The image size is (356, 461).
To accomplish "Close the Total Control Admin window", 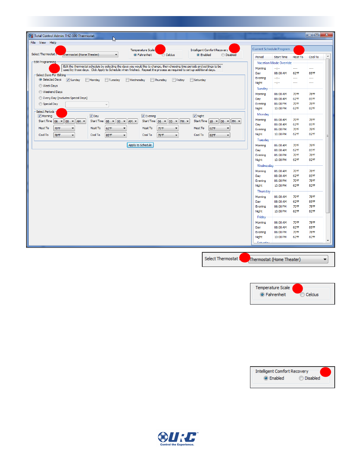I will tap(326, 35).
